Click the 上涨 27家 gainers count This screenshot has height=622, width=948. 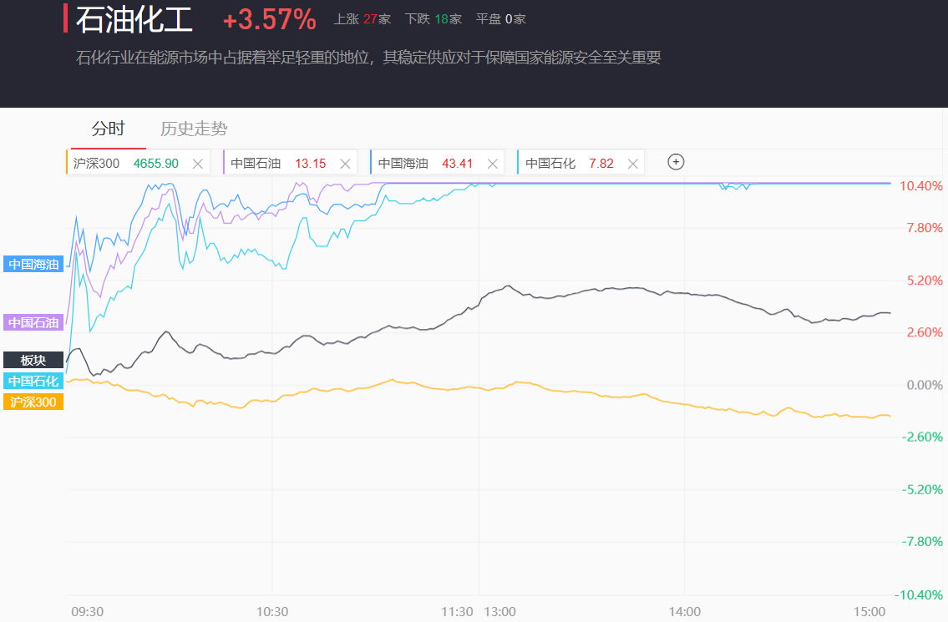362,19
